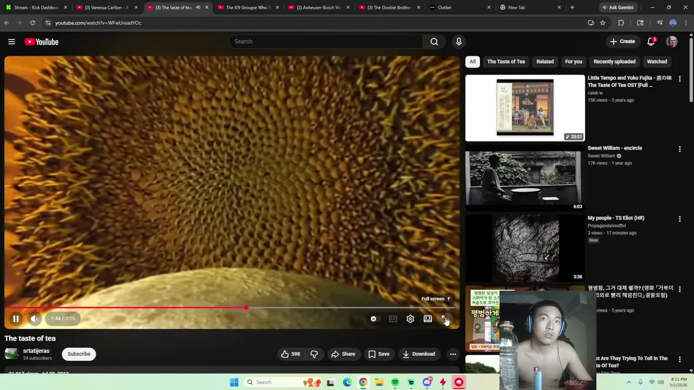The image size is (694, 390).
Task: Subscribe to srtatijeras channel
Action: [x=79, y=354]
